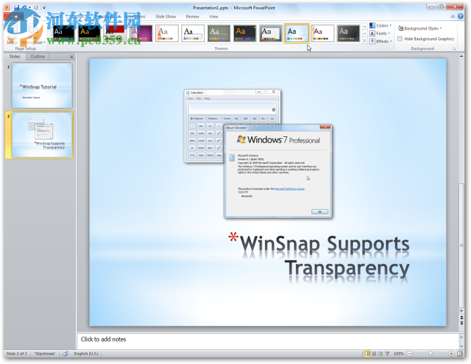Screen dimensions: 471x364
Task: Open the Customize Quick Access Toolbar arrow
Action: click(x=44, y=8)
